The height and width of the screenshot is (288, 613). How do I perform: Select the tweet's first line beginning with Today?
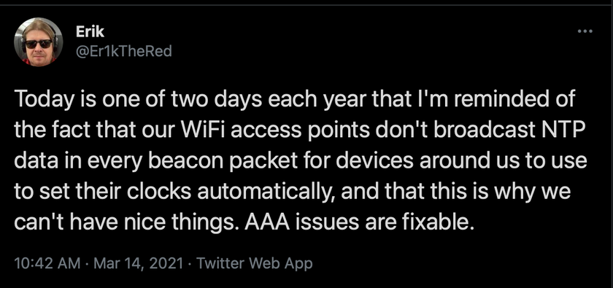294,100
